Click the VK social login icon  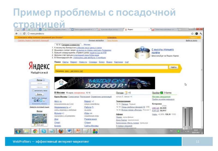(35, 101)
